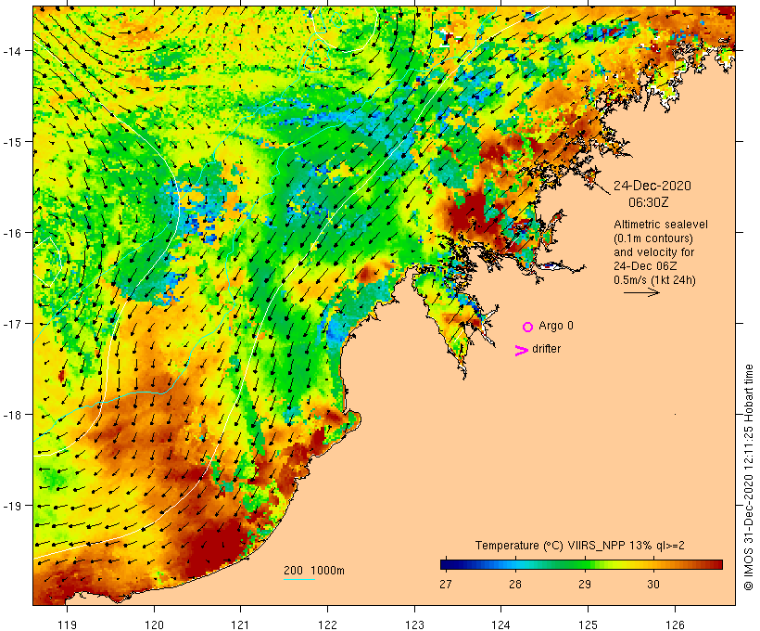Click the 24-Dec 06Z text

645,266
